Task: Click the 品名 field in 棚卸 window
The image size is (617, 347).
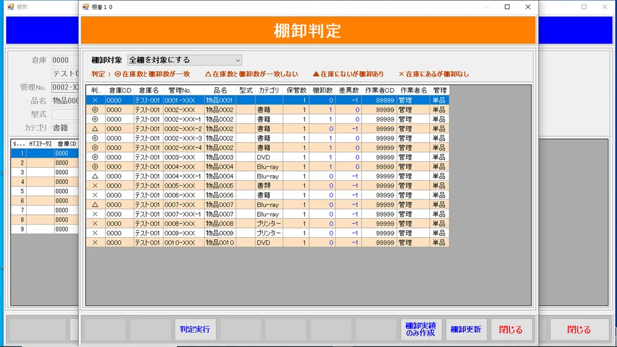Action: click(65, 101)
